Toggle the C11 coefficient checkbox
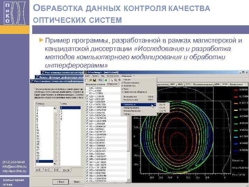 click(87, 91)
